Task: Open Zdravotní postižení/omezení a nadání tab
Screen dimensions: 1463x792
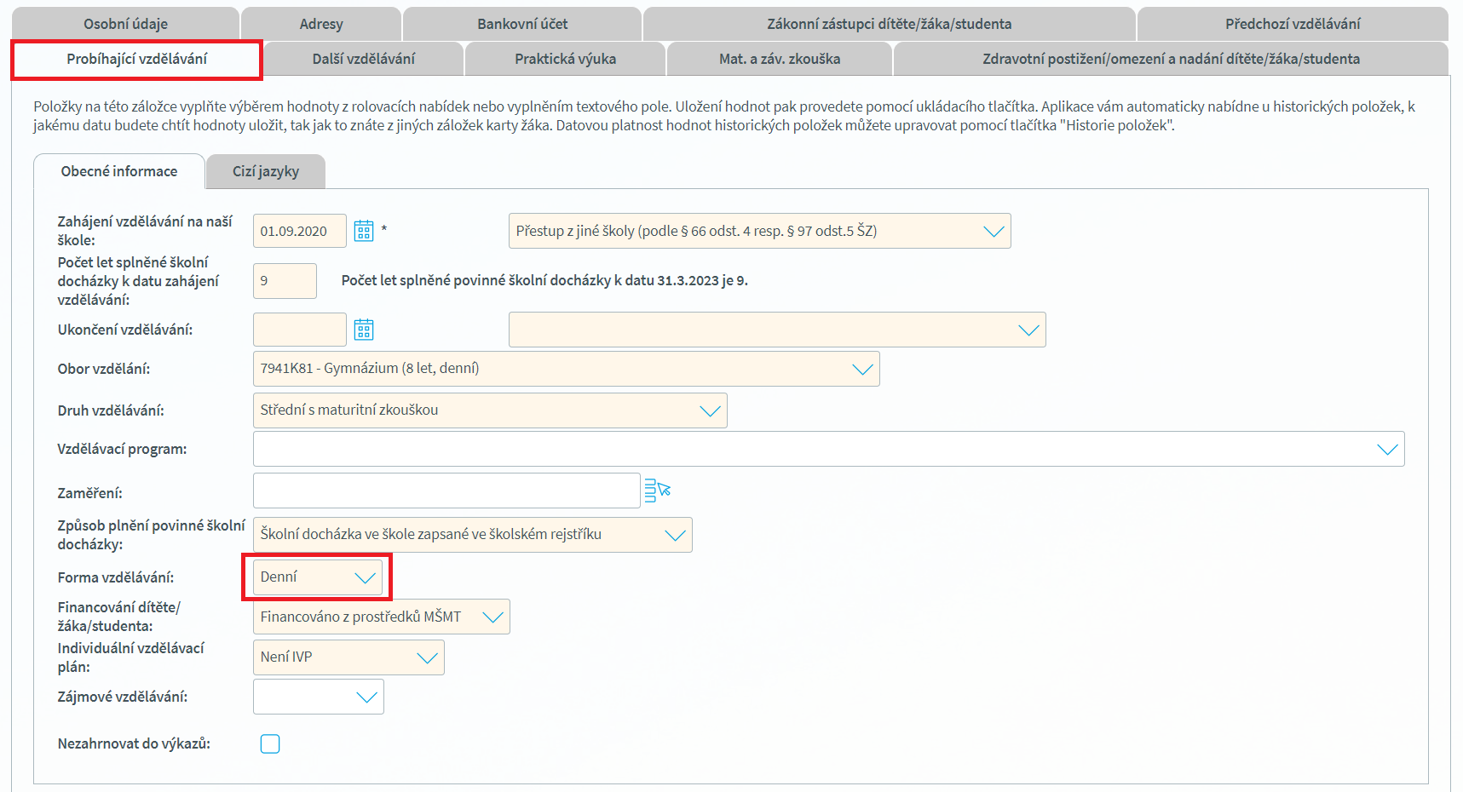Action: coord(1171,59)
